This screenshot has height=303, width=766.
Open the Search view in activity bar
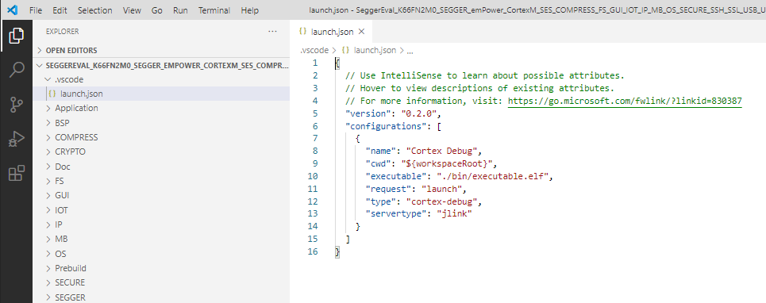[16, 70]
